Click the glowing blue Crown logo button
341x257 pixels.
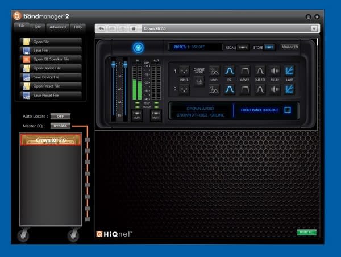(x=138, y=47)
